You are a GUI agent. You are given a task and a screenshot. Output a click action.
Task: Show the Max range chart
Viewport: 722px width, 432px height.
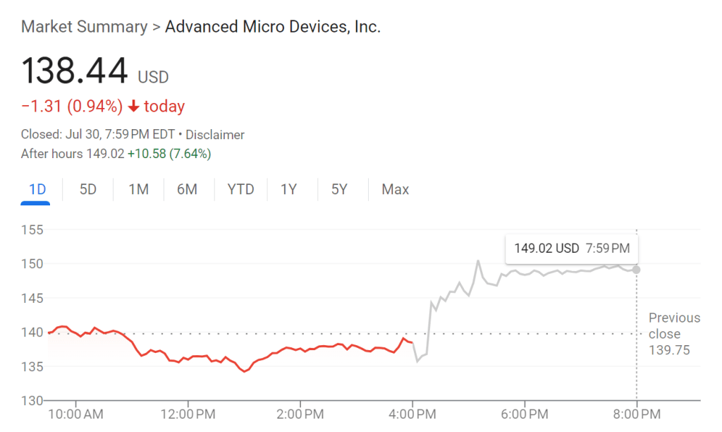395,189
